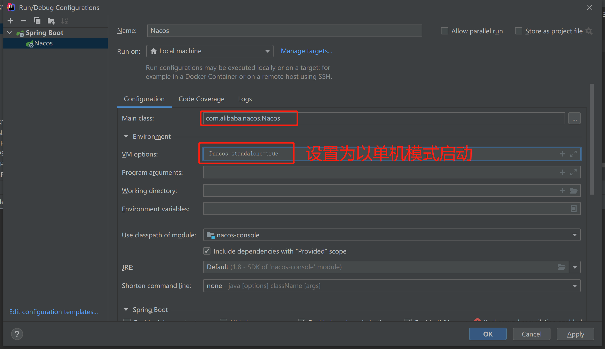605x349 pixels.
Task: Check Store as project file
Action: pyautogui.click(x=519, y=31)
